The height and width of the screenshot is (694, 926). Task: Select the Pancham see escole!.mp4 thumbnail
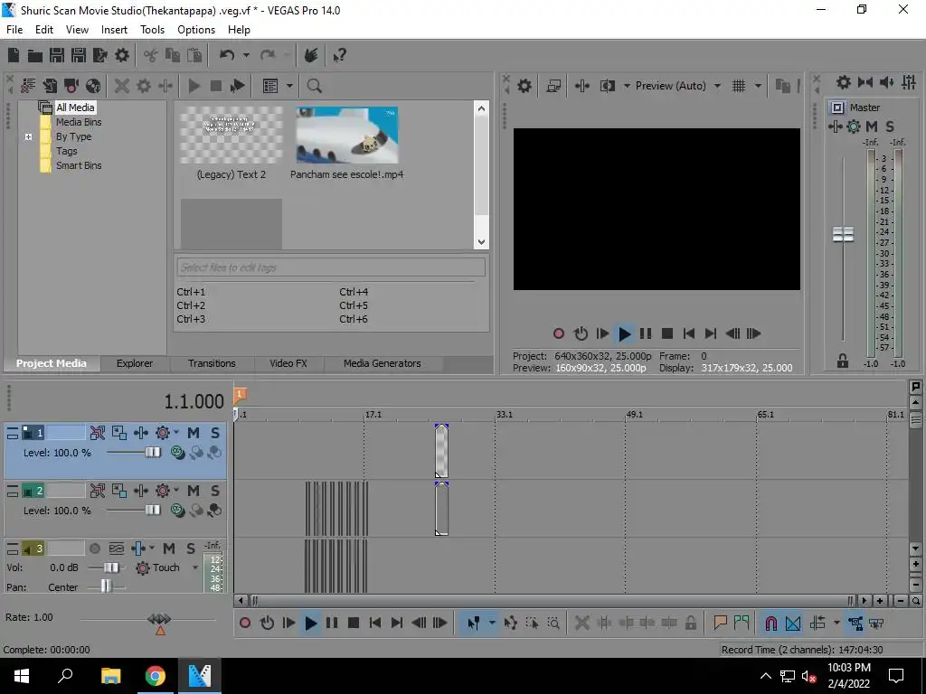click(347, 136)
